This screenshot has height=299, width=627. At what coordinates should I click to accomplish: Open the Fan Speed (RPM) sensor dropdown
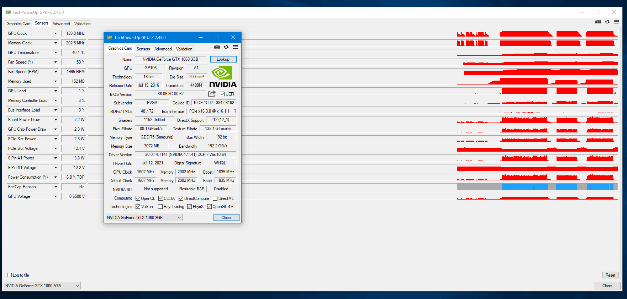pyautogui.click(x=56, y=72)
